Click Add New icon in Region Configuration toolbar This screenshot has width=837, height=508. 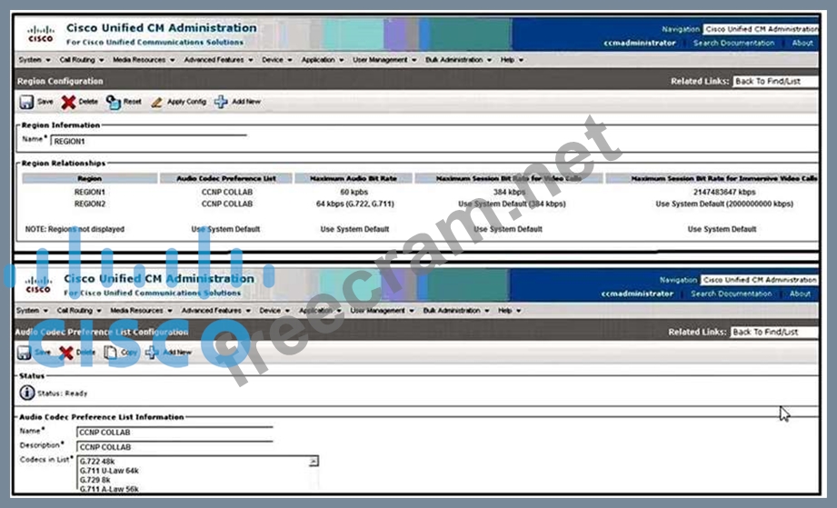pos(221,102)
